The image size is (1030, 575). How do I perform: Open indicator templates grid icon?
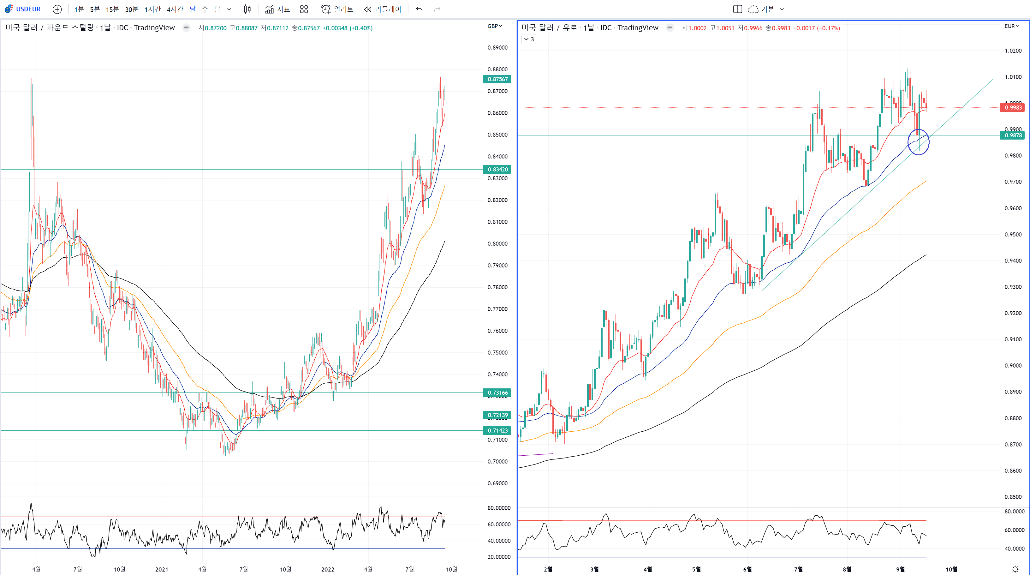pyautogui.click(x=304, y=9)
